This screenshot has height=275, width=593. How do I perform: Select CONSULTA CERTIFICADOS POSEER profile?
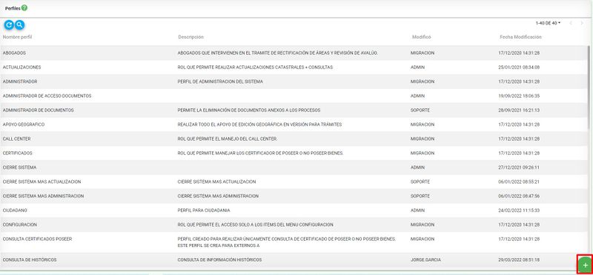click(38, 239)
